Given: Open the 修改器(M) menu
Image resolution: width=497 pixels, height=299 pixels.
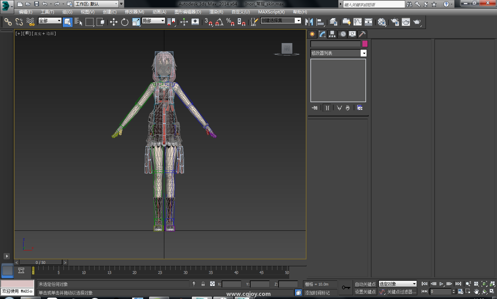Looking at the screenshot, I should 134,12.
